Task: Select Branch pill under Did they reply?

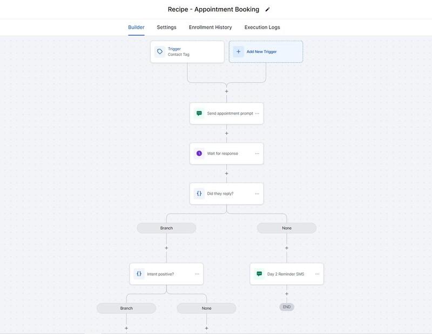Action: tap(166, 228)
